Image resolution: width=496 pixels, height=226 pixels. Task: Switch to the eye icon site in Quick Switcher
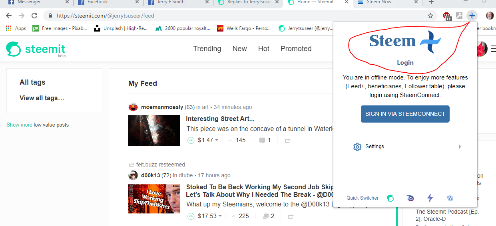[x=410, y=198]
